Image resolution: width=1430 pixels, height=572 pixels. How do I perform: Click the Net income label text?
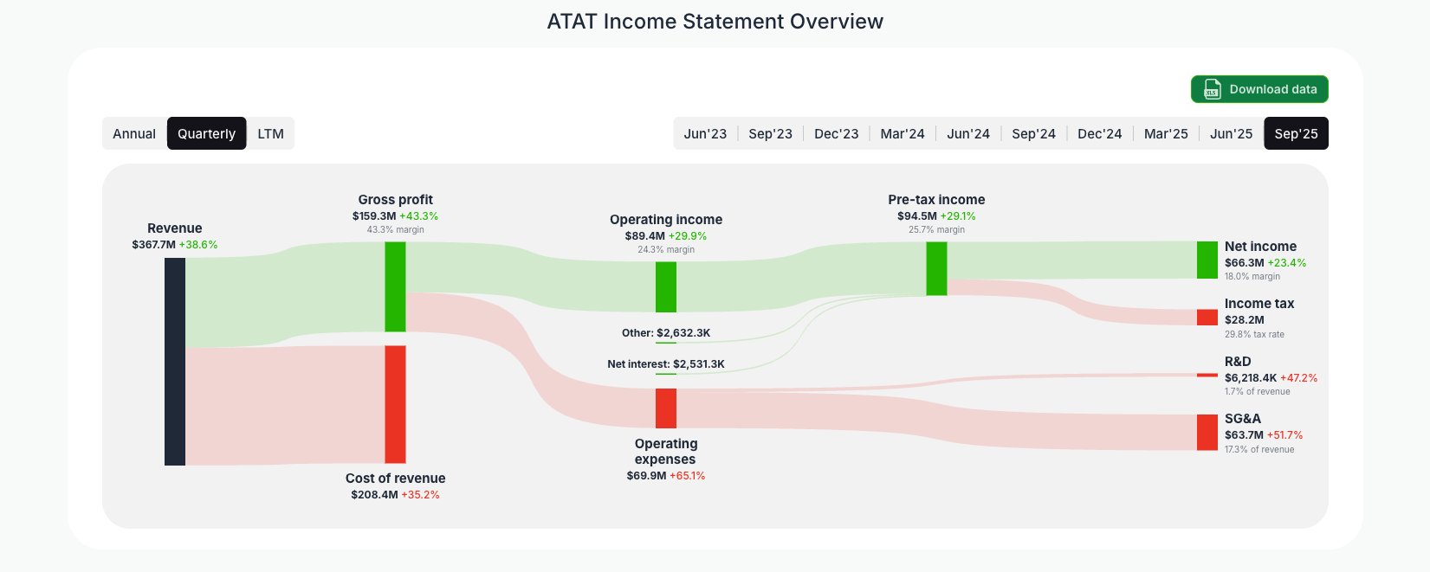(1261, 247)
